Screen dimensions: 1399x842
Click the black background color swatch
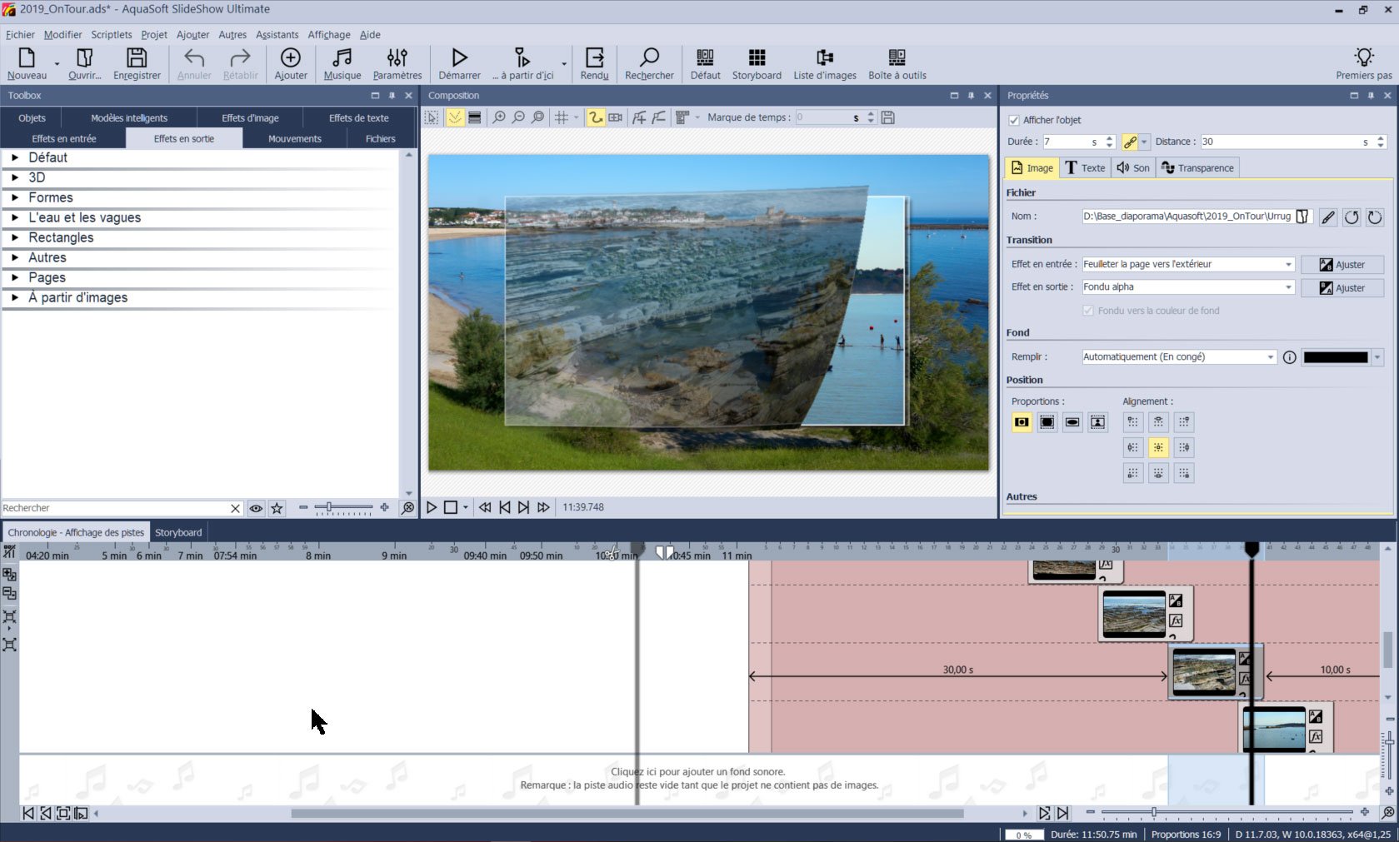[1335, 357]
